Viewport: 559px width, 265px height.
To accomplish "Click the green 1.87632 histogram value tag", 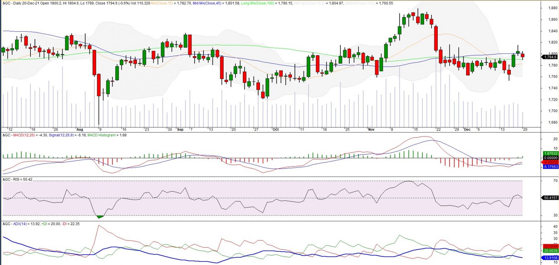I will [551, 154].
